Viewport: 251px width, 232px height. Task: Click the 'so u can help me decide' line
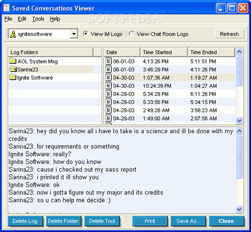click(x=60, y=200)
